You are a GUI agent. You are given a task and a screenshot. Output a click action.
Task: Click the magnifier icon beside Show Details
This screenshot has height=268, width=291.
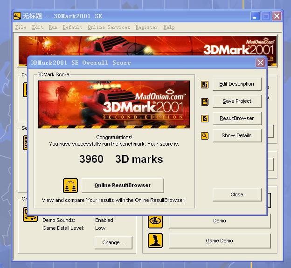[205, 136]
